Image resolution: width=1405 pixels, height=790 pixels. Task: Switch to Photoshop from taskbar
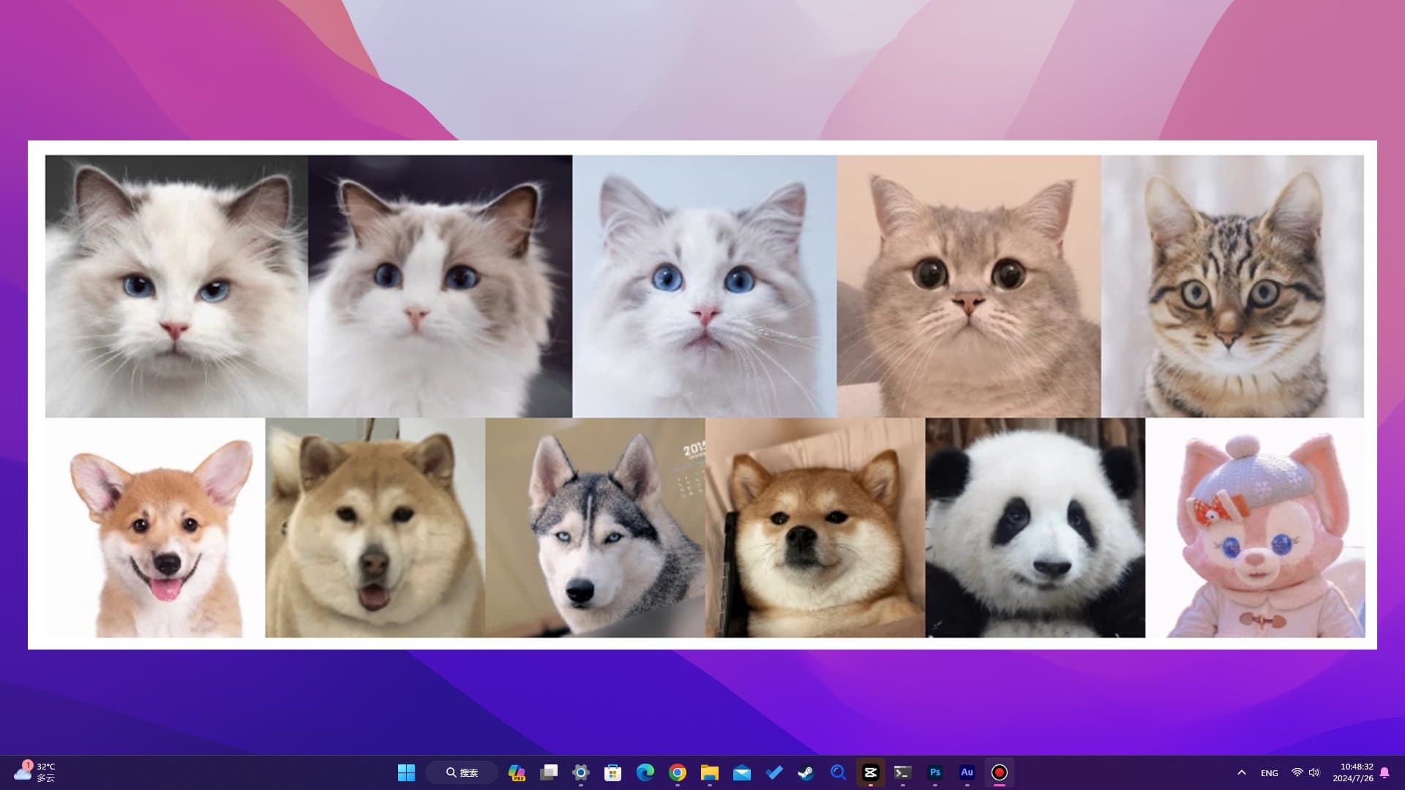[935, 772]
